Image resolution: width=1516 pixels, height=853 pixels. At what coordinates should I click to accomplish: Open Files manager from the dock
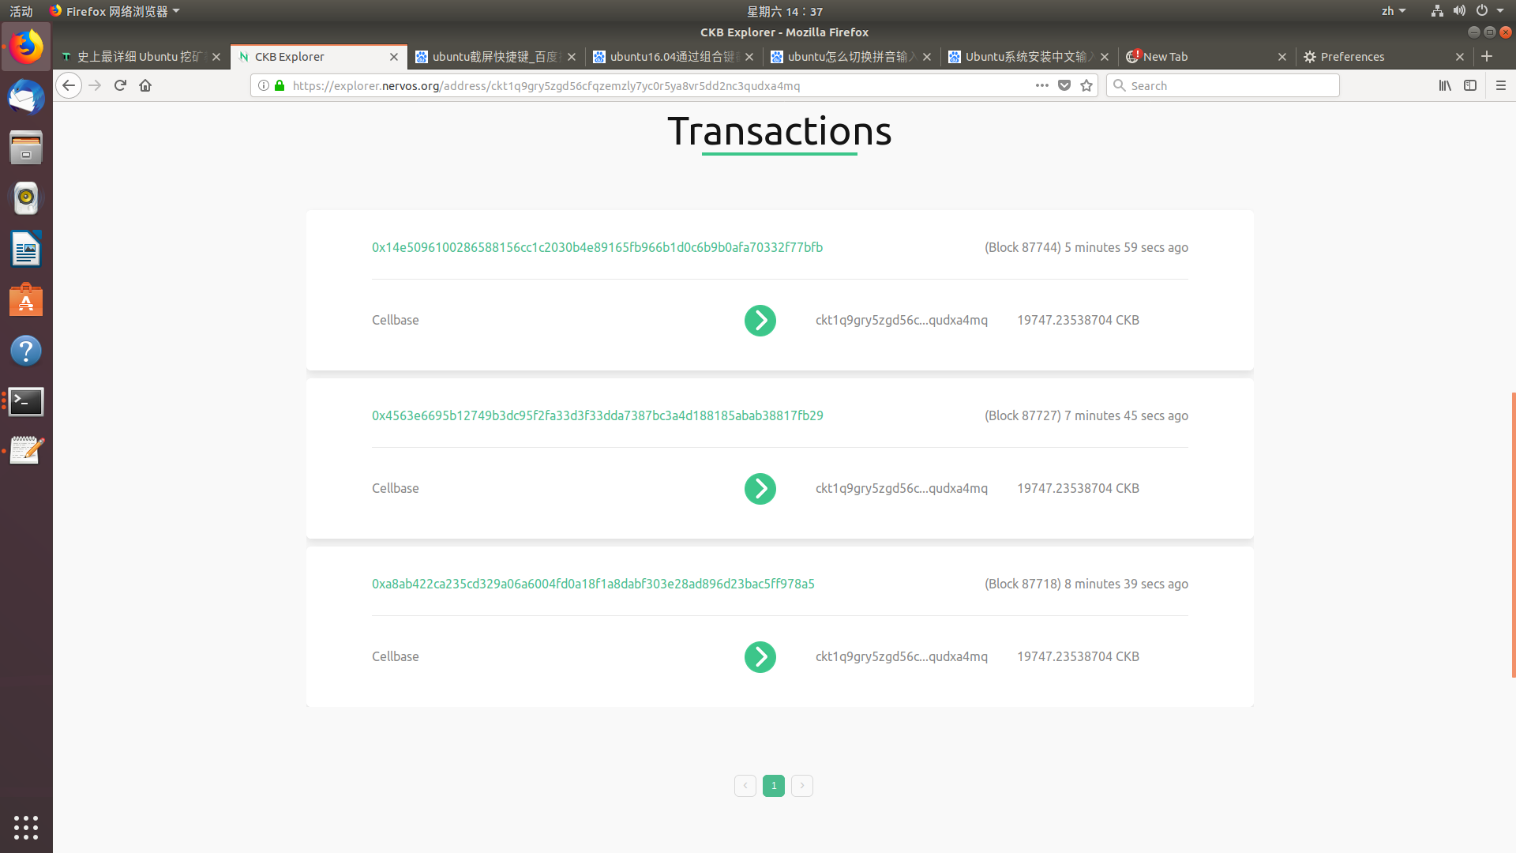pyautogui.click(x=26, y=148)
